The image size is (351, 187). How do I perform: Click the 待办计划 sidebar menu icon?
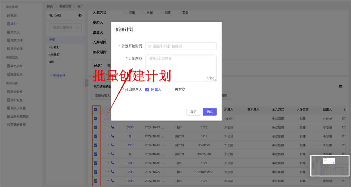click(x=9, y=66)
